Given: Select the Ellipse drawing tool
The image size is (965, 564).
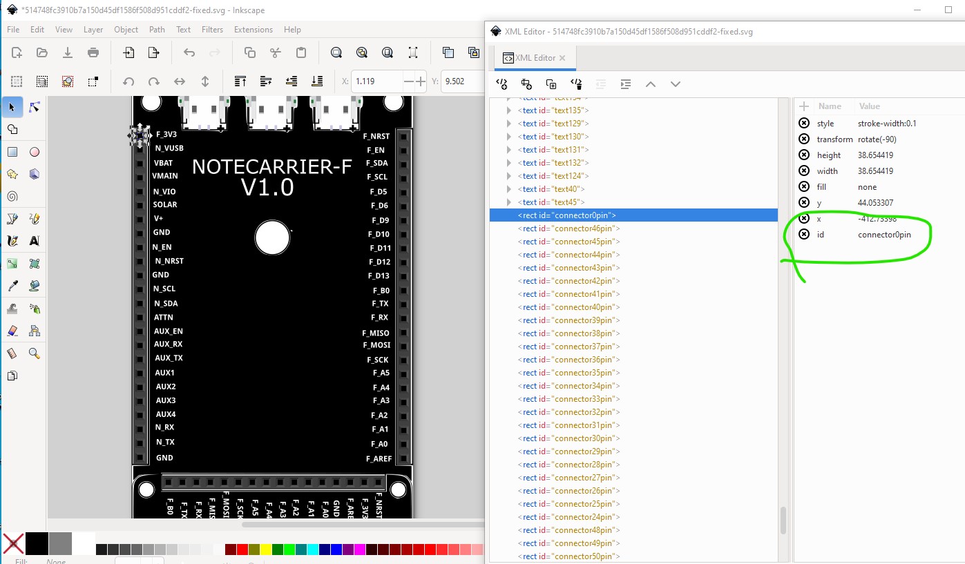Looking at the screenshot, I should 35,152.
